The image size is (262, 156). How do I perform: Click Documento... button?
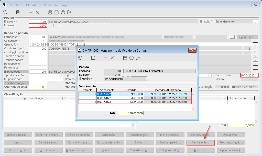pos(231,135)
